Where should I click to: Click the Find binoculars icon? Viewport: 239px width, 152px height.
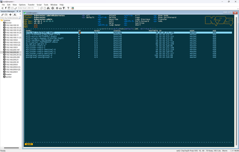pyautogui.click(x=48, y=8)
